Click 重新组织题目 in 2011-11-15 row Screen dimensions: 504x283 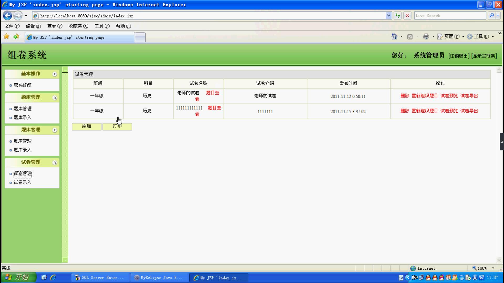coord(424,111)
